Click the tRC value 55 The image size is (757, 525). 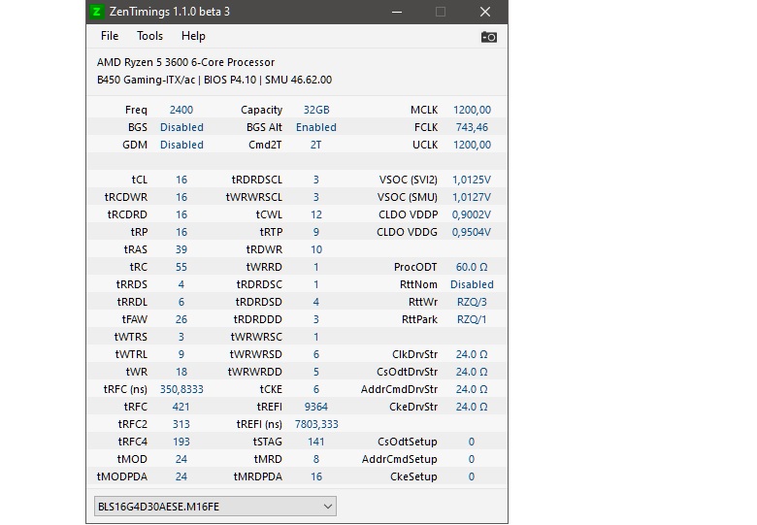[181, 267]
